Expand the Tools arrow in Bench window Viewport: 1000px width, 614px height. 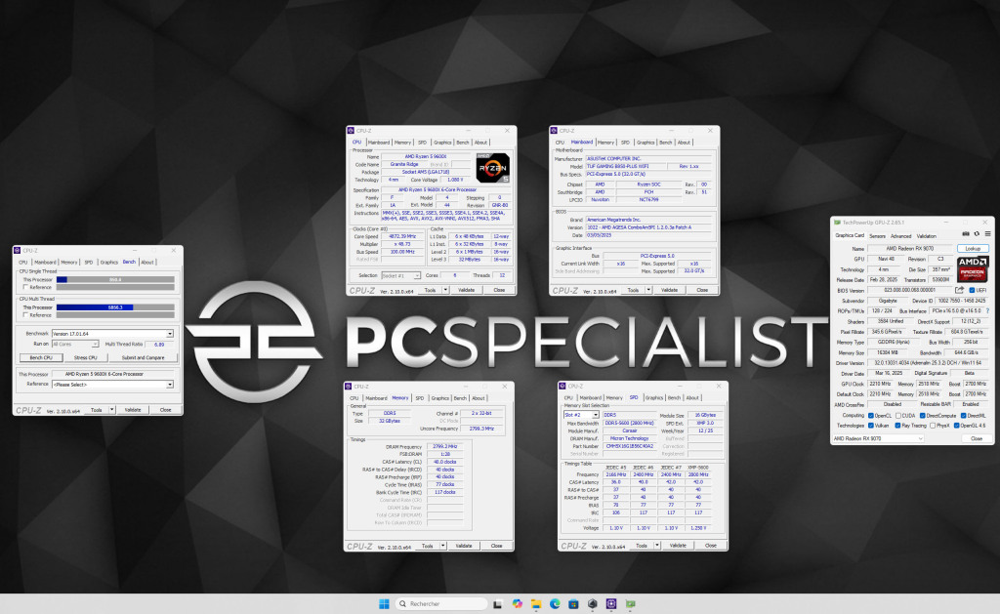112,410
